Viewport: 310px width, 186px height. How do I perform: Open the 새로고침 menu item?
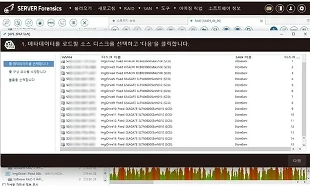click(106, 8)
